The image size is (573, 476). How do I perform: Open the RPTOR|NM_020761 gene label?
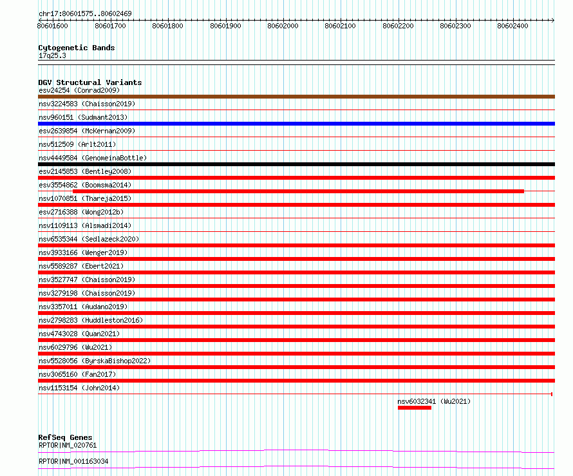(68, 445)
